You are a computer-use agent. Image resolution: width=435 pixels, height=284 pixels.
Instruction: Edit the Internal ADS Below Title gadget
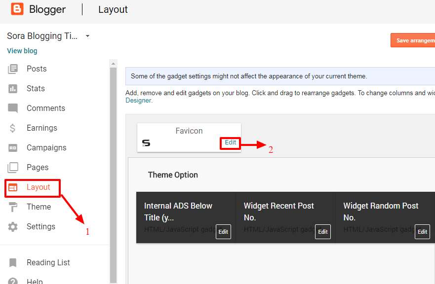coord(223,232)
